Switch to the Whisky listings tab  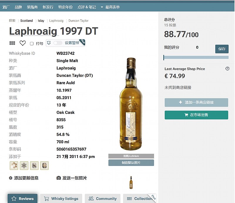[x=61, y=199]
